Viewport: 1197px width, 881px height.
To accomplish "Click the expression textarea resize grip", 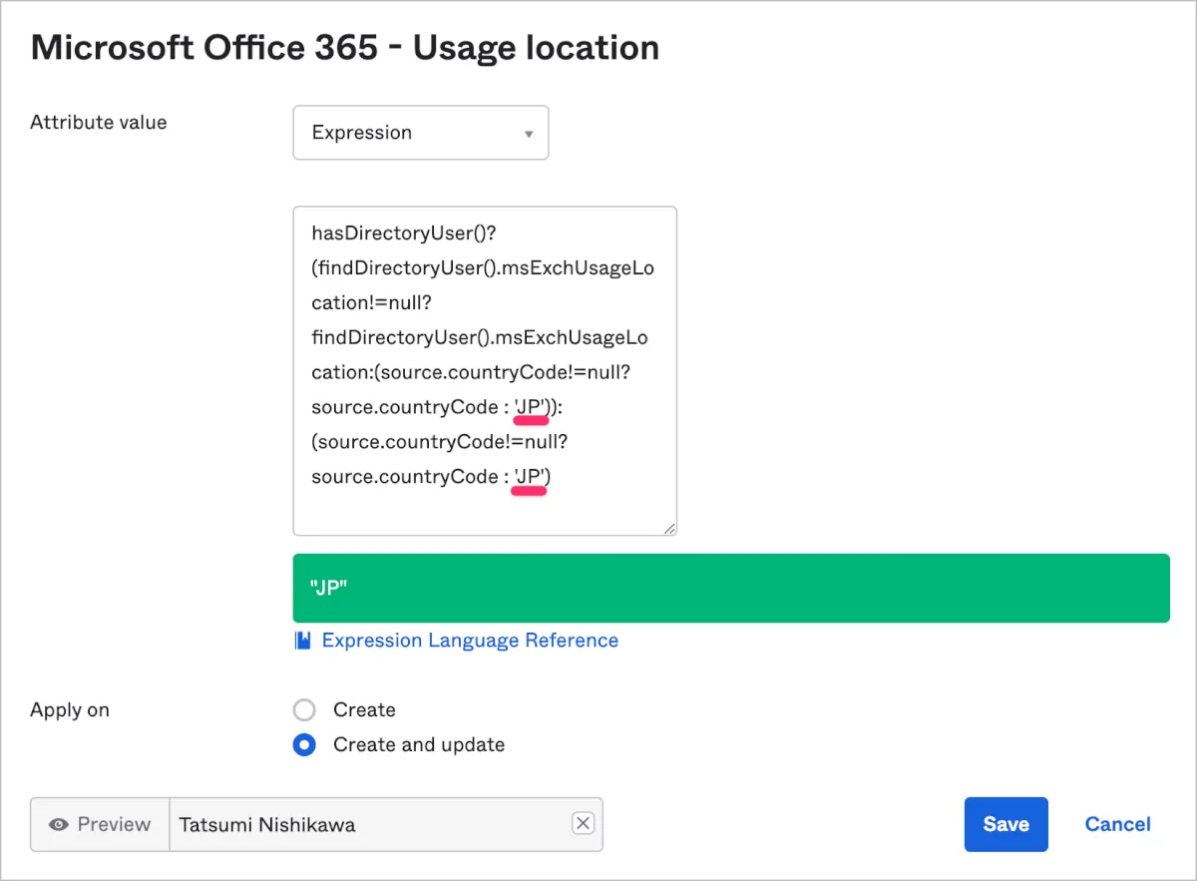I will tap(669, 528).
